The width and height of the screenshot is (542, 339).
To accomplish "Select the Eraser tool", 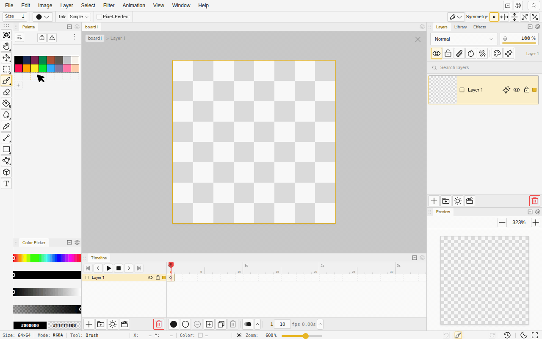I will pyautogui.click(x=6, y=92).
